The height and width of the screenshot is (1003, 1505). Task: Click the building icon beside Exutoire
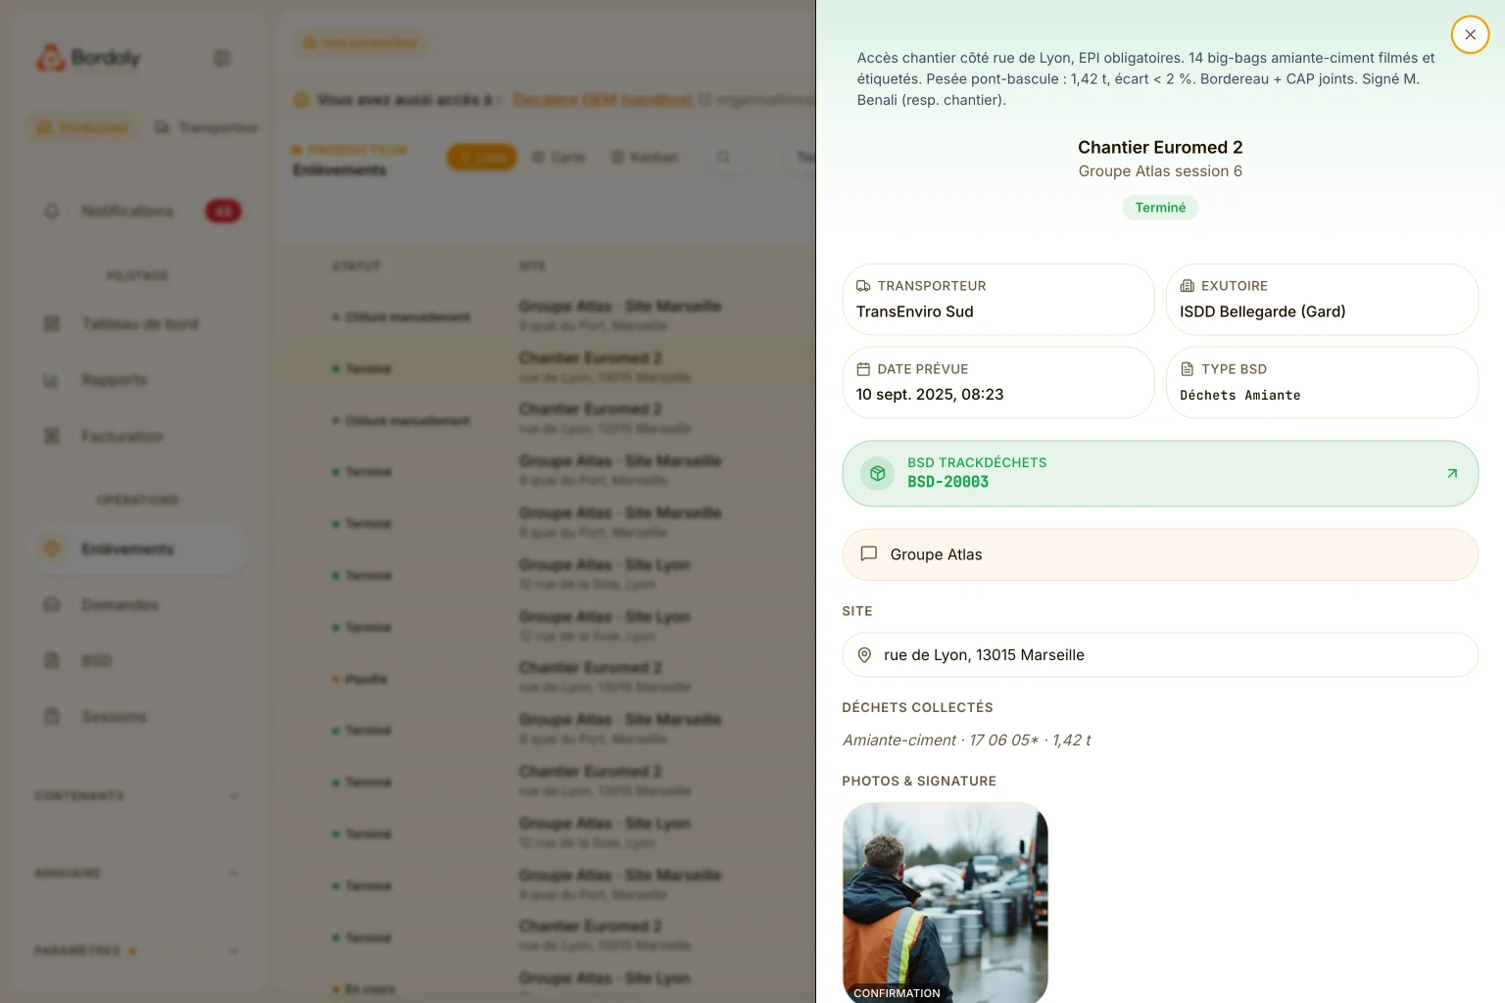click(x=1188, y=286)
